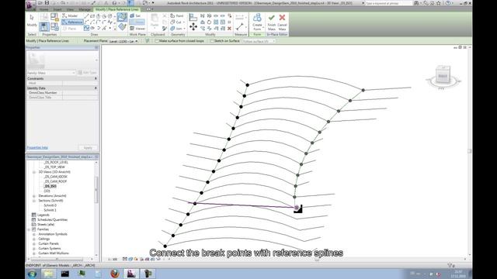497x279 pixels.
Task: Click the Rotate tool icon
Action: point(209,22)
